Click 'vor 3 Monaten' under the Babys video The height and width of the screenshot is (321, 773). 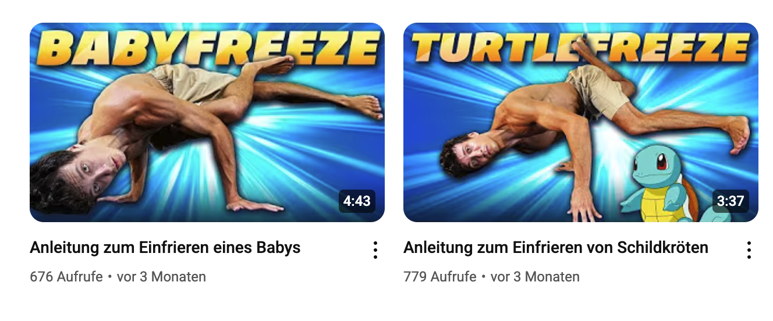click(x=161, y=277)
